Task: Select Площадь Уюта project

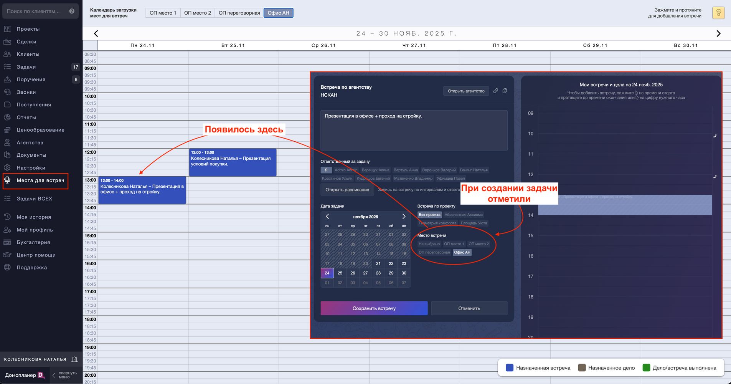Action: (x=474, y=223)
